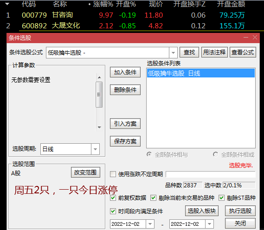Click the 开盘% column header
264x230 pixels.
click(126, 4)
